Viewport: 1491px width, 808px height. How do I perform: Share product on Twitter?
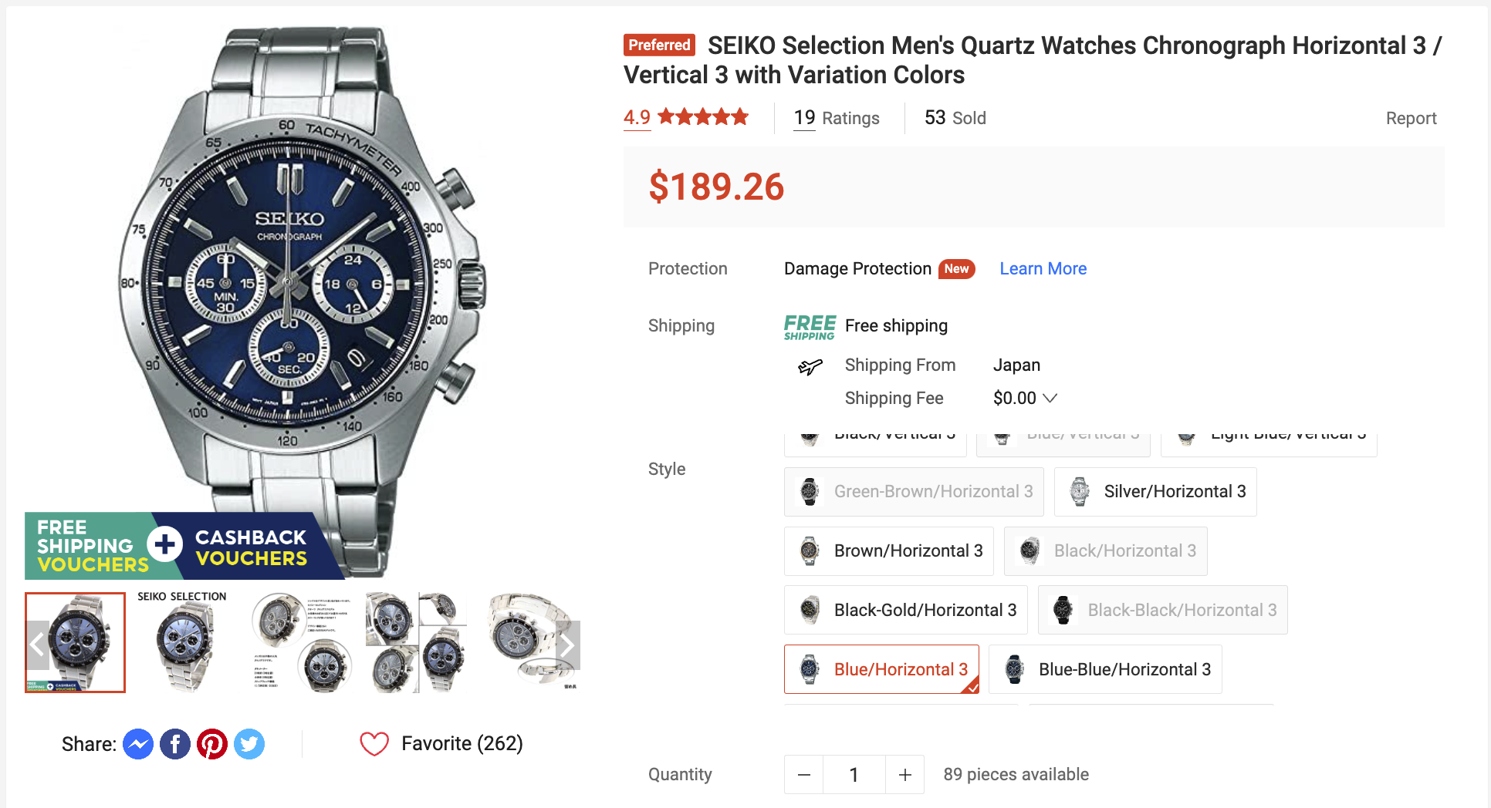[249, 744]
